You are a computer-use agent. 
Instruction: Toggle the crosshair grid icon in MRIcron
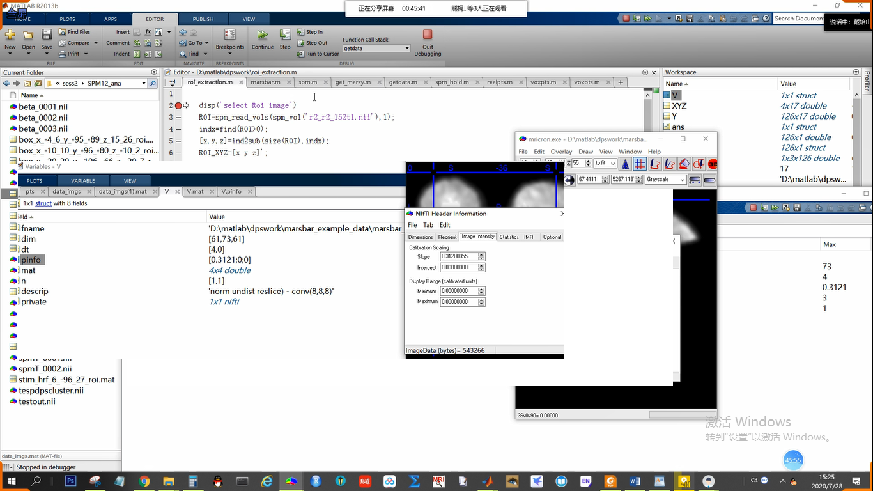click(x=640, y=164)
